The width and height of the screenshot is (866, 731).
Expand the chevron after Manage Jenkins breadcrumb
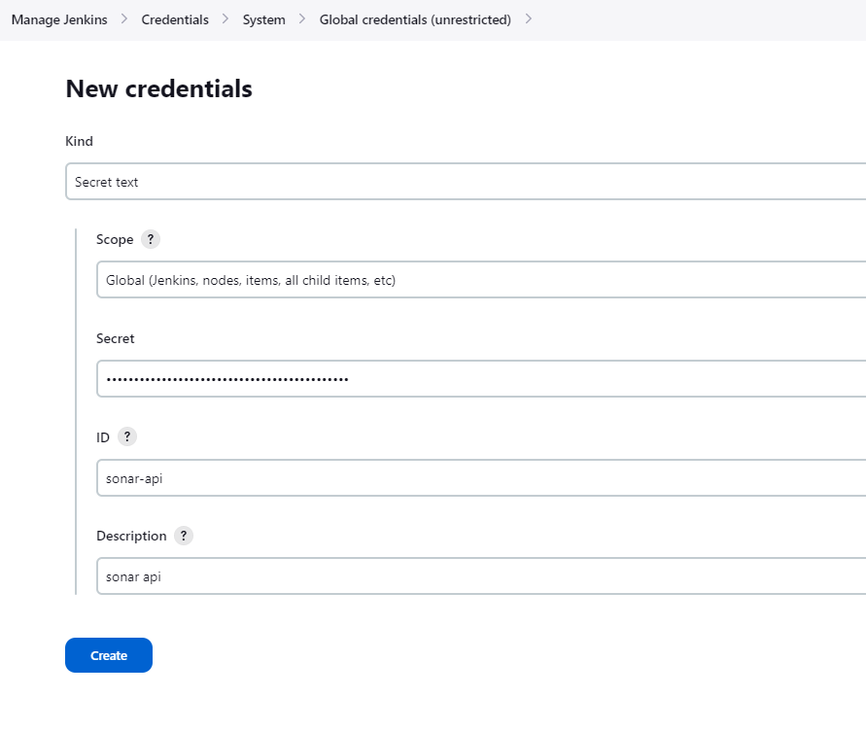[124, 18]
